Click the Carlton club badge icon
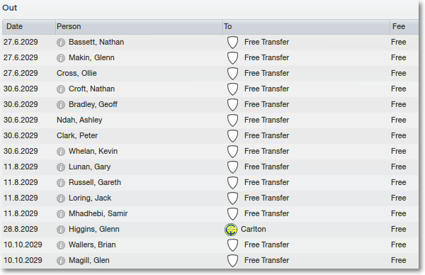Viewport: 425px width, 275px height. click(231, 230)
